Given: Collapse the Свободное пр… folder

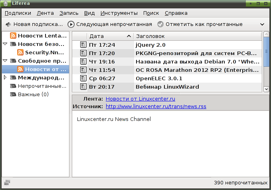Looking at the screenshot, I should [5, 61].
